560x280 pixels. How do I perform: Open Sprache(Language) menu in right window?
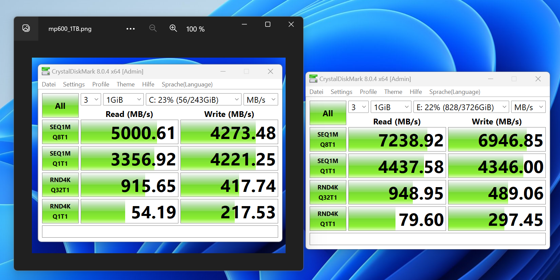click(x=455, y=92)
